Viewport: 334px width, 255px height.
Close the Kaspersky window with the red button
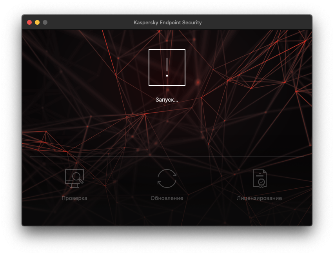[x=29, y=22]
